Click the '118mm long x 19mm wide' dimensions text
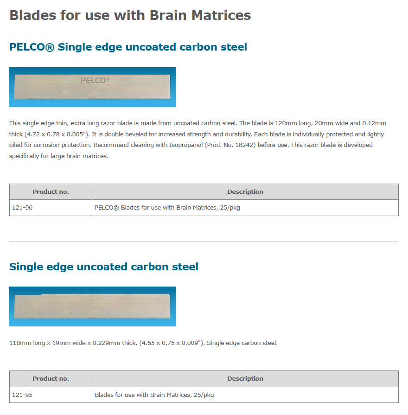 (47, 343)
